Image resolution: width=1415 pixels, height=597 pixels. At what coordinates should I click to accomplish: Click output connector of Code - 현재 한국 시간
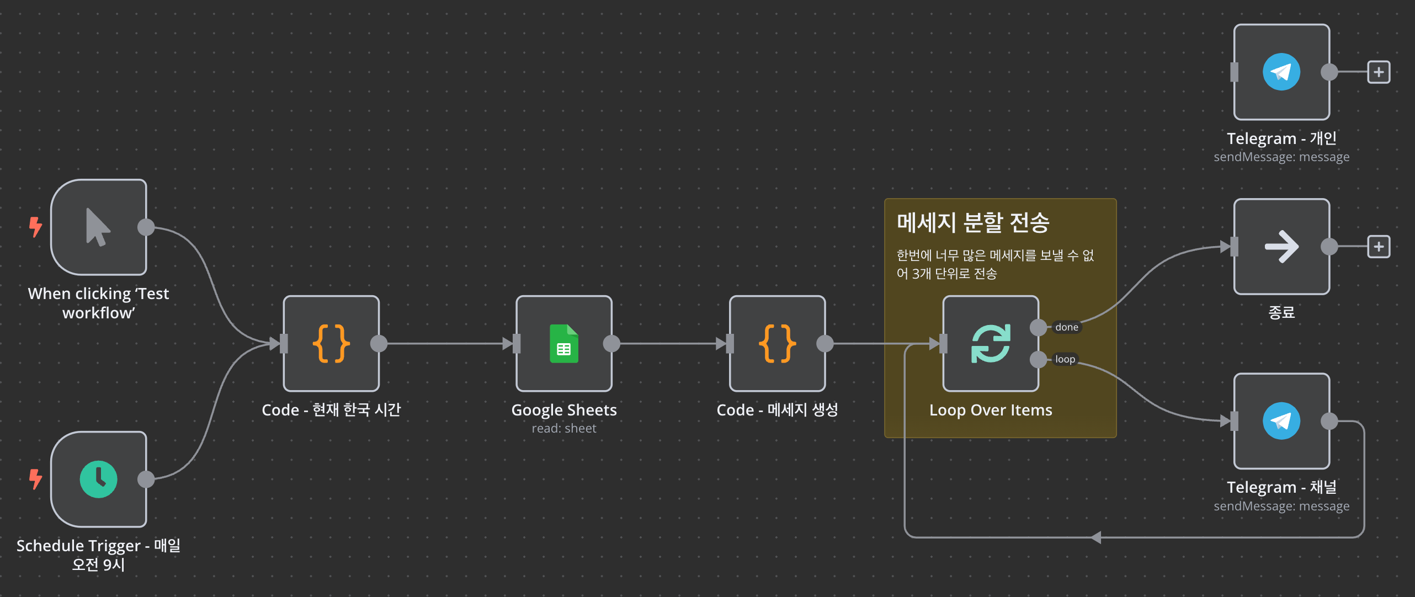[x=379, y=343]
